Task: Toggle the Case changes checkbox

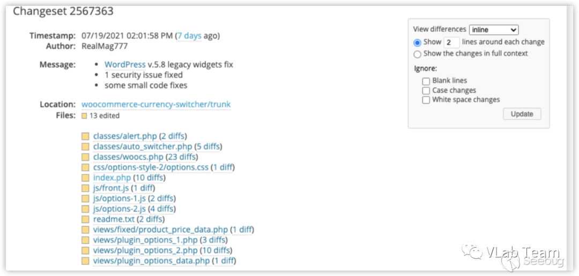Action: point(426,91)
